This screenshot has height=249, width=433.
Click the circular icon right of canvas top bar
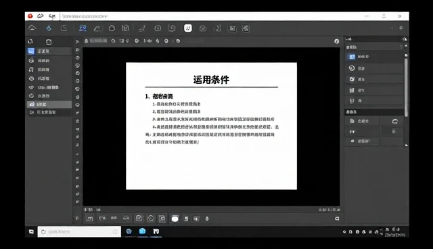point(337,41)
